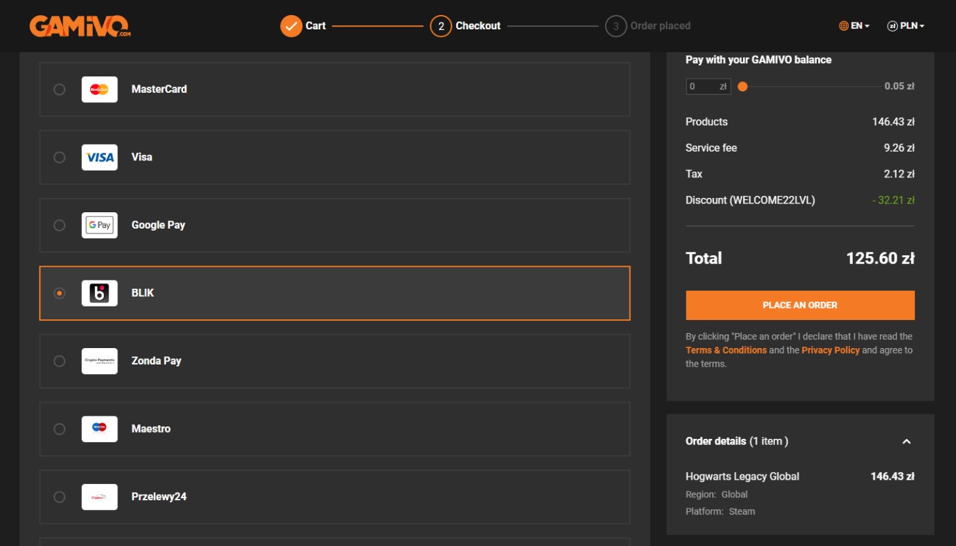The width and height of the screenshot is (956, 546).
Task: Click the Total amount 125.60 zł
Action: click(880, 258)
